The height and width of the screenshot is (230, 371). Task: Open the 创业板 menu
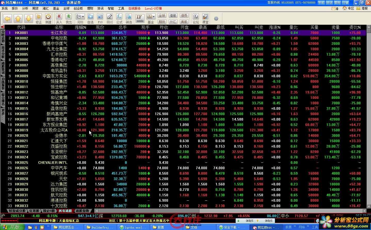(x=78, y=8)
